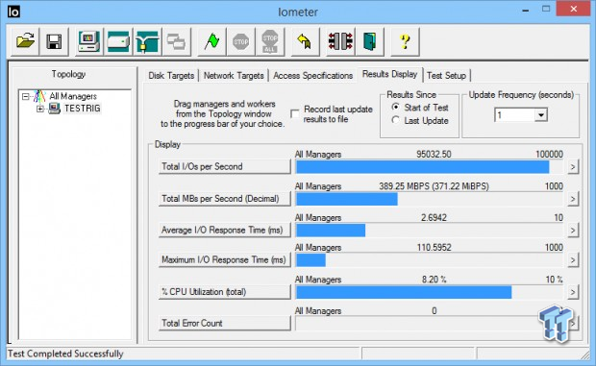Open About Iometer question mark icon

(406, 41)
